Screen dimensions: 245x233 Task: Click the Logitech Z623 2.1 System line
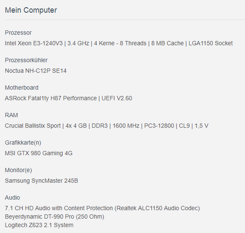point(39,225)
